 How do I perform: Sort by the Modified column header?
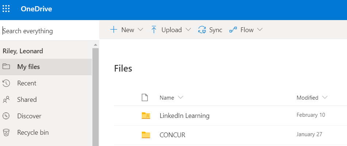[308, 98]
